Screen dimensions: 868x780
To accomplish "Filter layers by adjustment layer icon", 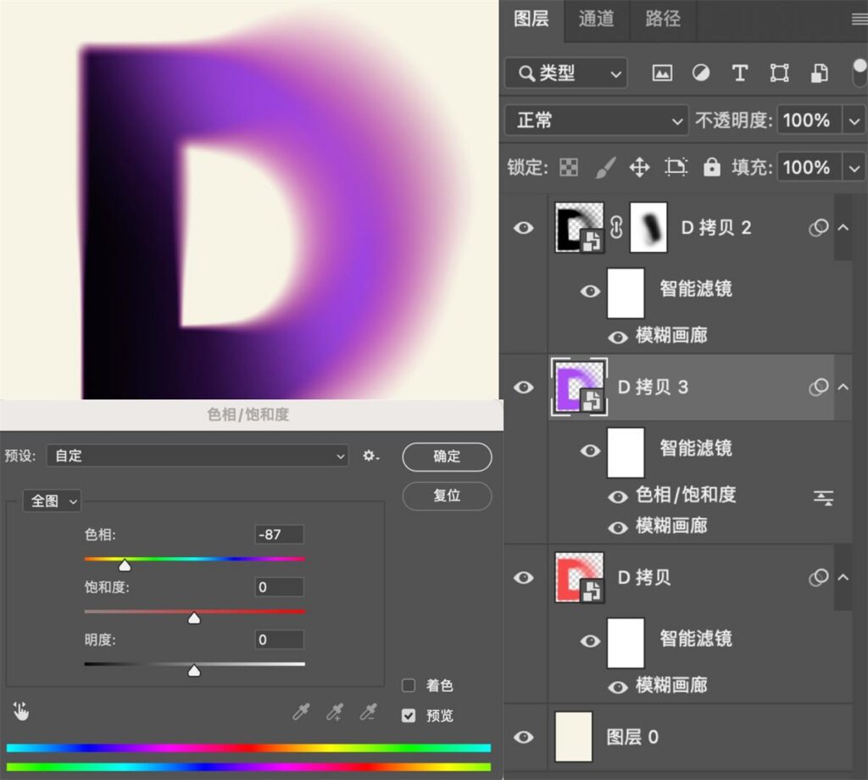I will coord(701,73).
